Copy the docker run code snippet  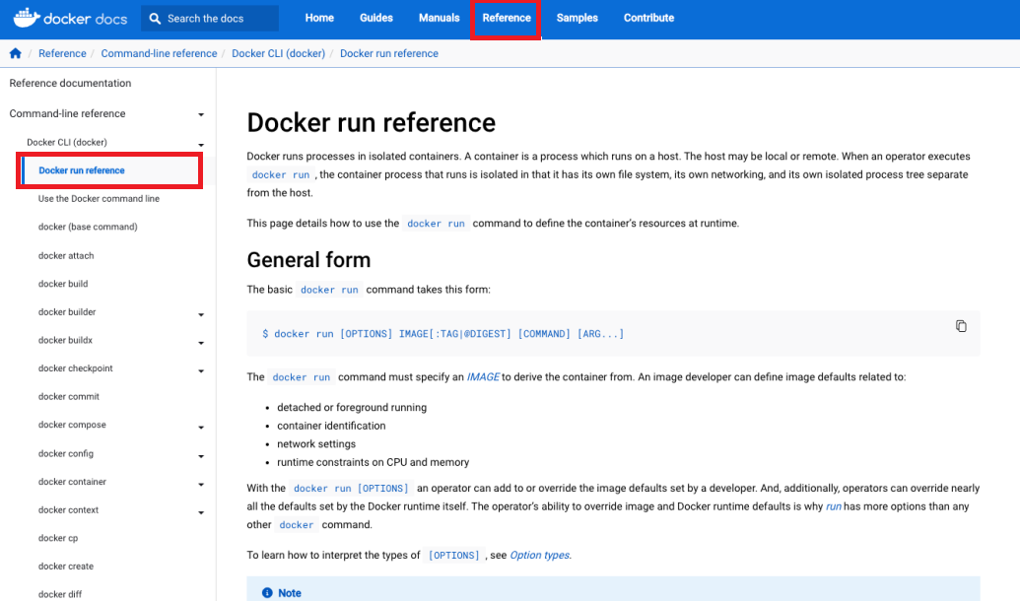[x=961, y=326]
